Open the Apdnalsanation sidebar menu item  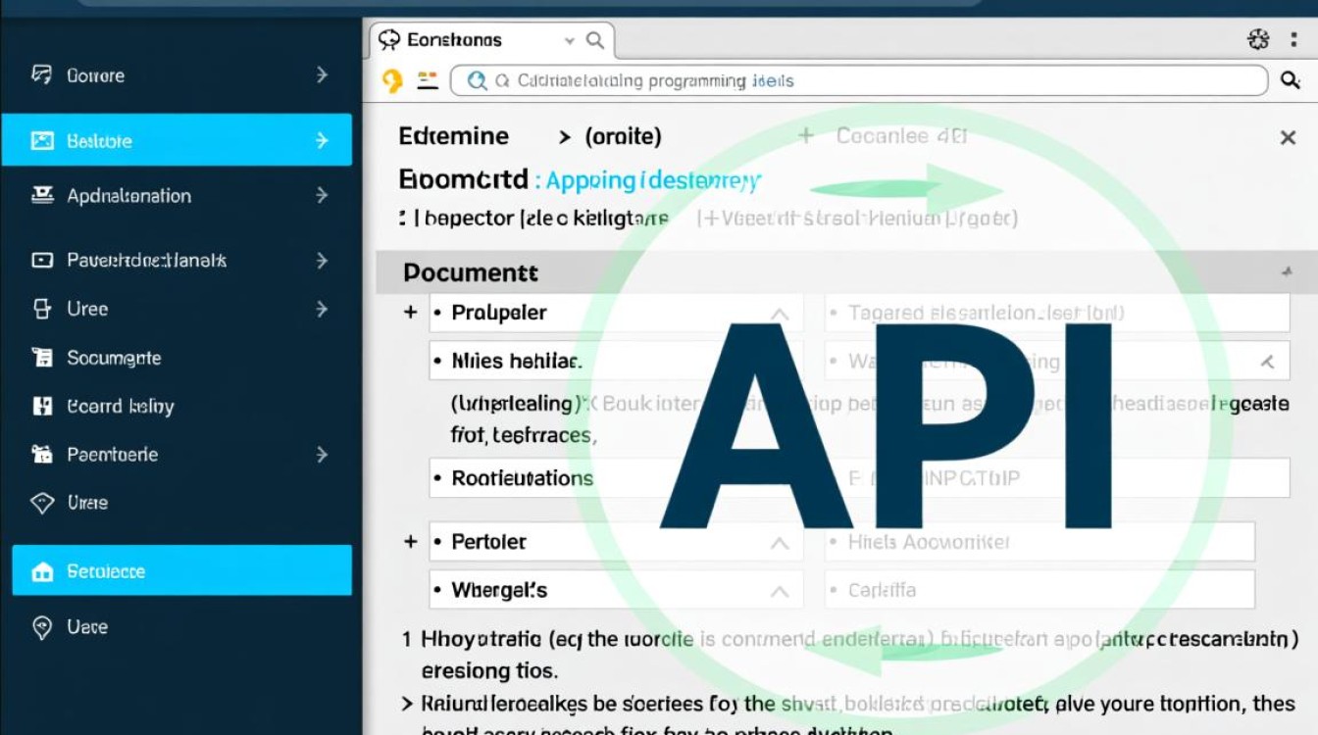(x=128, y=196)
